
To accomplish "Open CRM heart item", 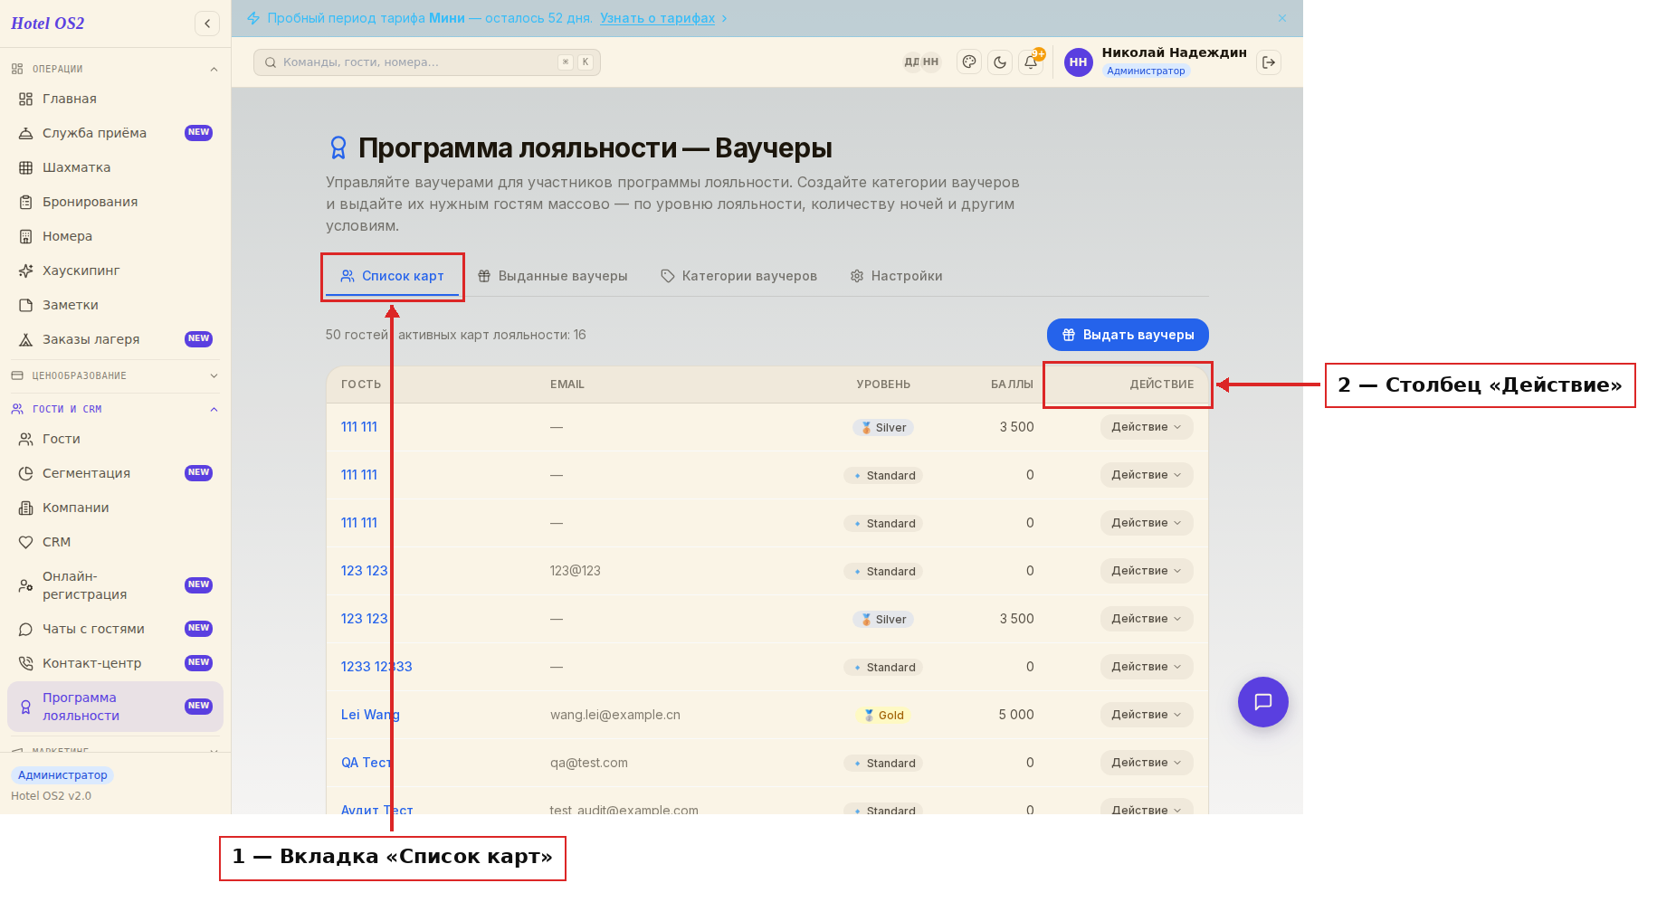I will tap(115, 542).
